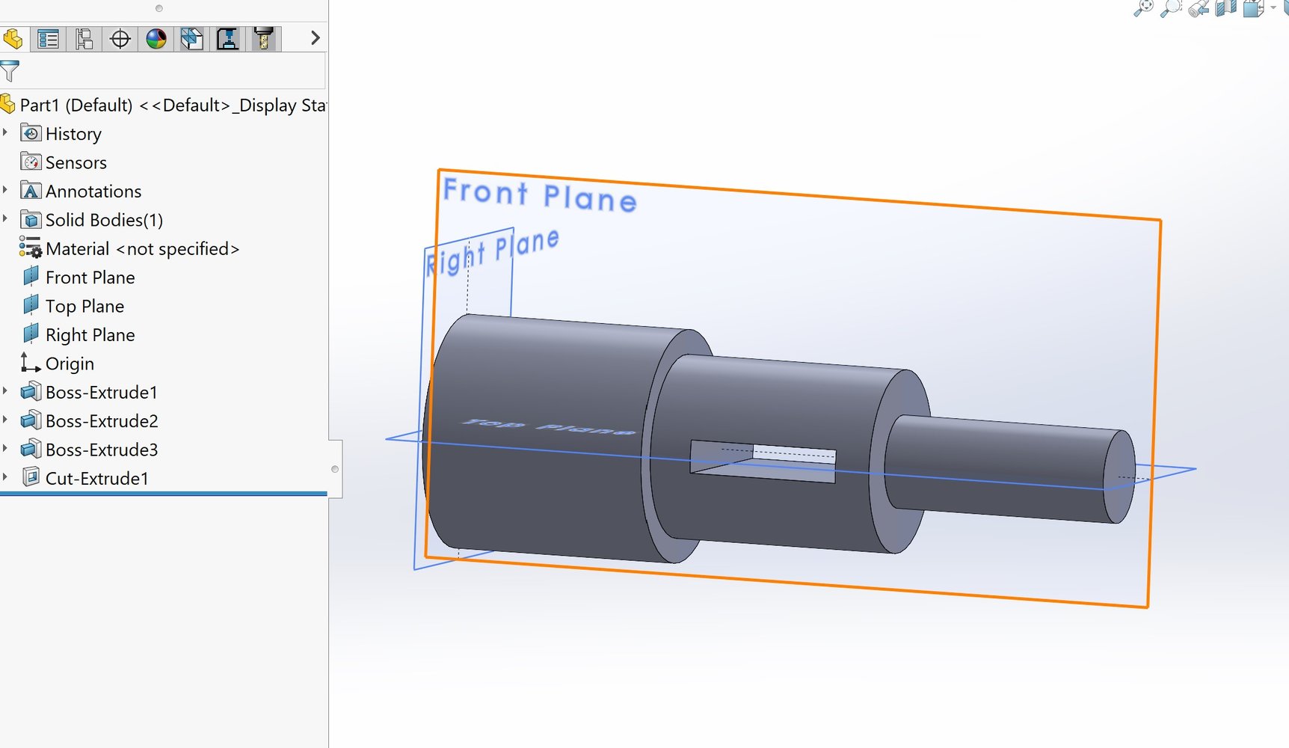Viewport: 1289px width, 748px height.
Task: Open the View Orientation dropdown arrow
Action: [x=1273, y=8]
